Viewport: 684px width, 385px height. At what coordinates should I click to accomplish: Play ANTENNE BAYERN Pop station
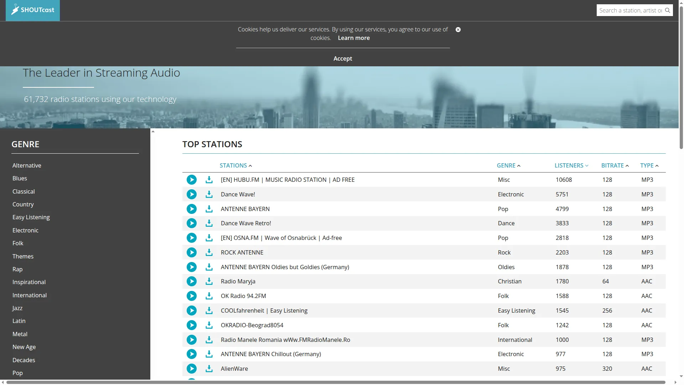[x=192, y=209]
